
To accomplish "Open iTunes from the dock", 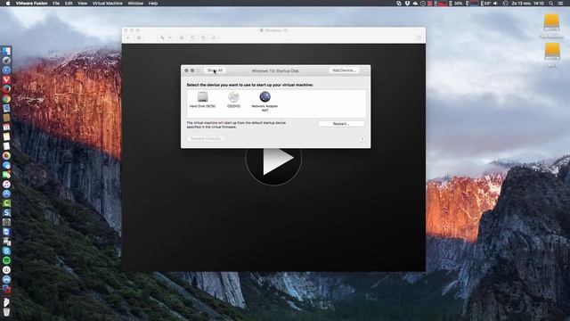I will (x=6, y=185).
